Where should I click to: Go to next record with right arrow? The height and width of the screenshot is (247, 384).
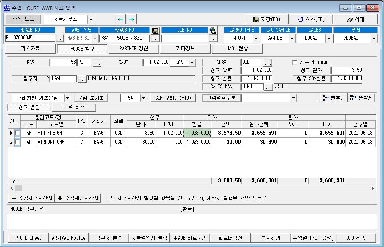pos(131,19)
